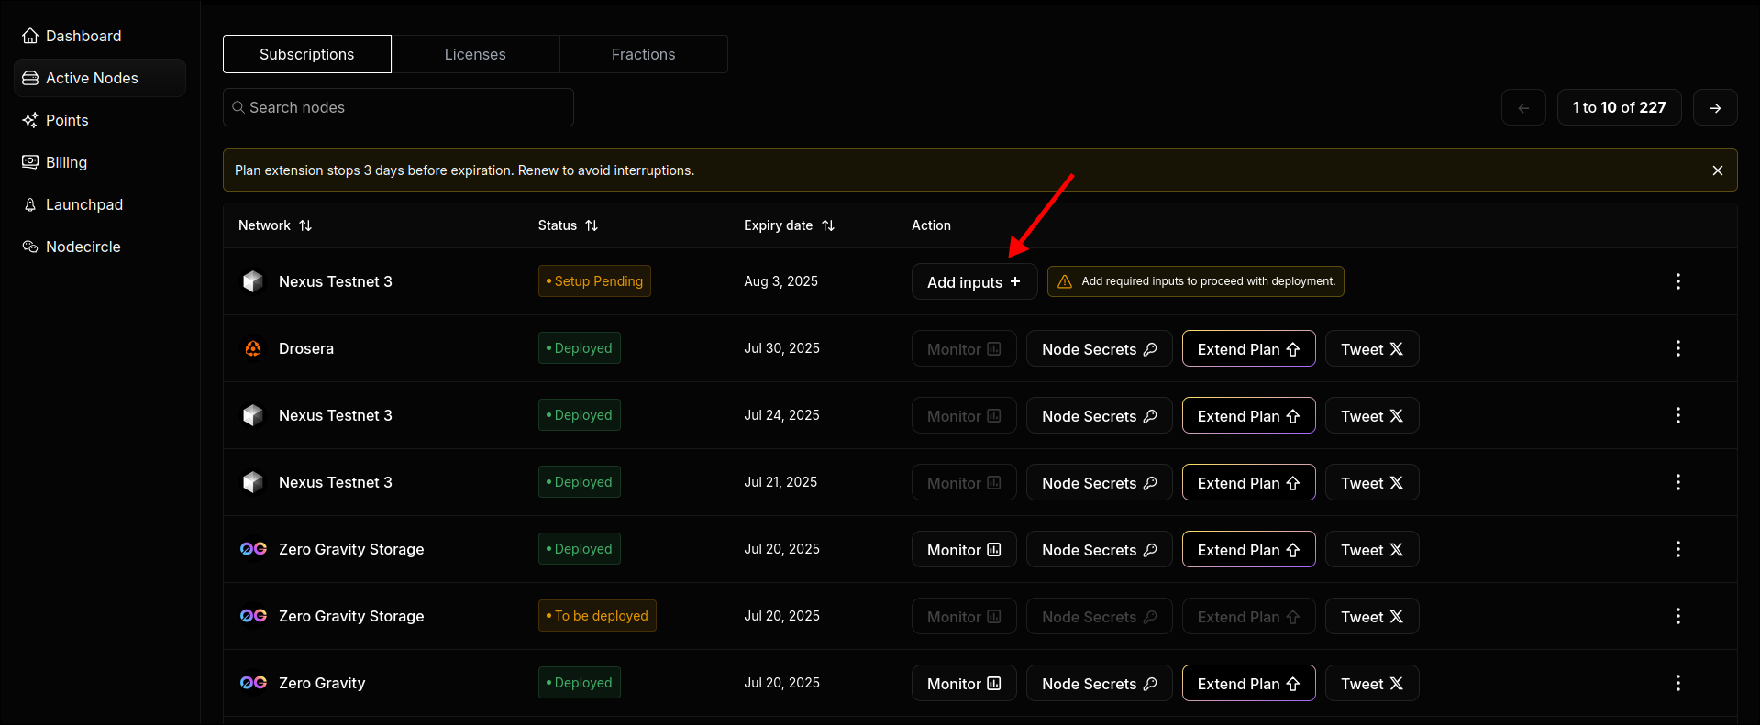Open Node Secrets in the last Zero Gravity row
The image size is (1760, 725).
click(x=1100, y=683)
